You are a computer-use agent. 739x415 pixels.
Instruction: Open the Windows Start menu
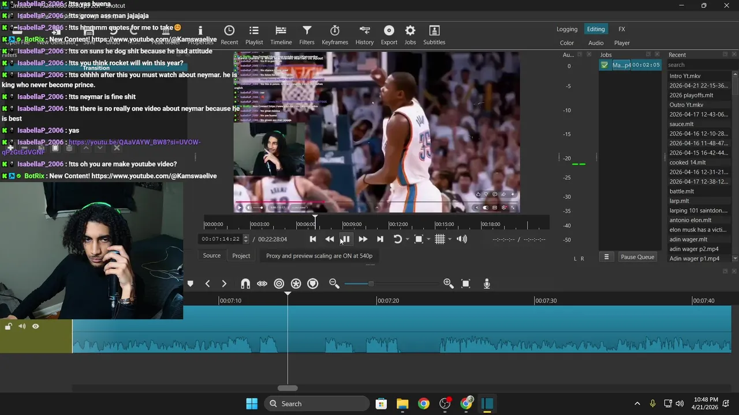pyautogui.click(x=252, y=403)
